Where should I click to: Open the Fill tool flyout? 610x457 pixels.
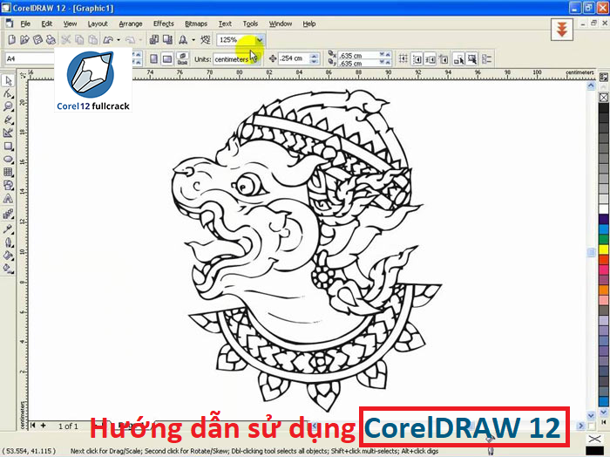(8, 256)
